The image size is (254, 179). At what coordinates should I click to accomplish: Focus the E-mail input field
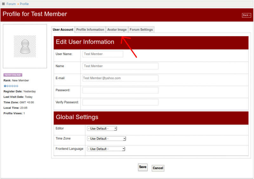click(120, 78)
